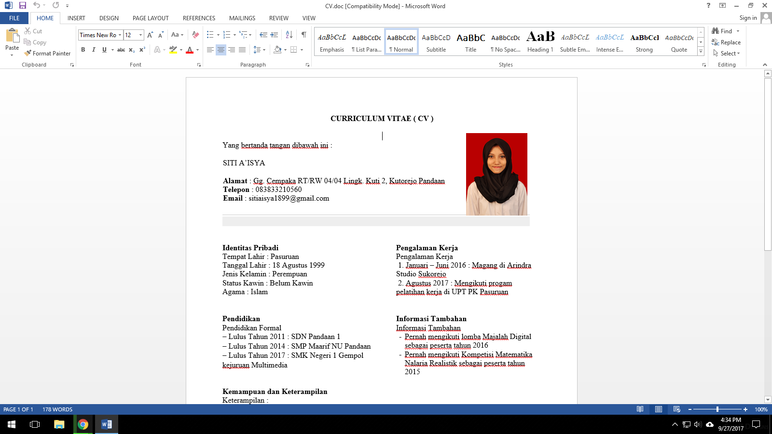Image resolution: width=772 pixels, height=434 pixels.
Task: Expand the bullets library dropdown
Action: (218, 35)
